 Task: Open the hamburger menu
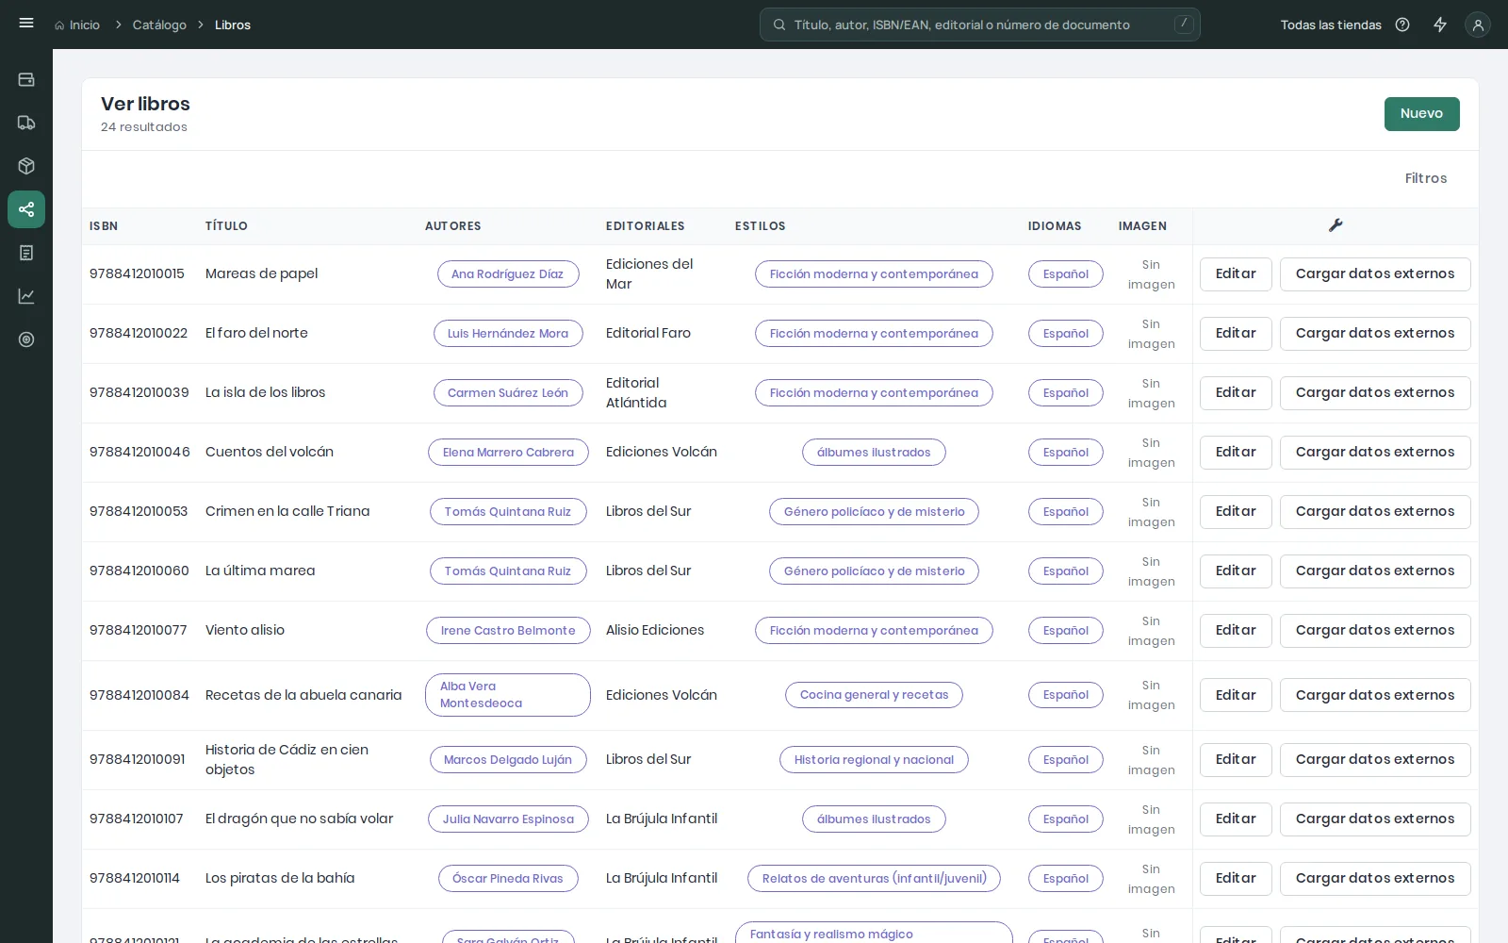[26, 24]
